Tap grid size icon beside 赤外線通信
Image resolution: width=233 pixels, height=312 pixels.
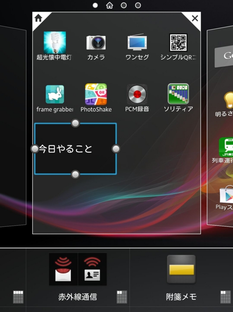[x=122, y=297]
